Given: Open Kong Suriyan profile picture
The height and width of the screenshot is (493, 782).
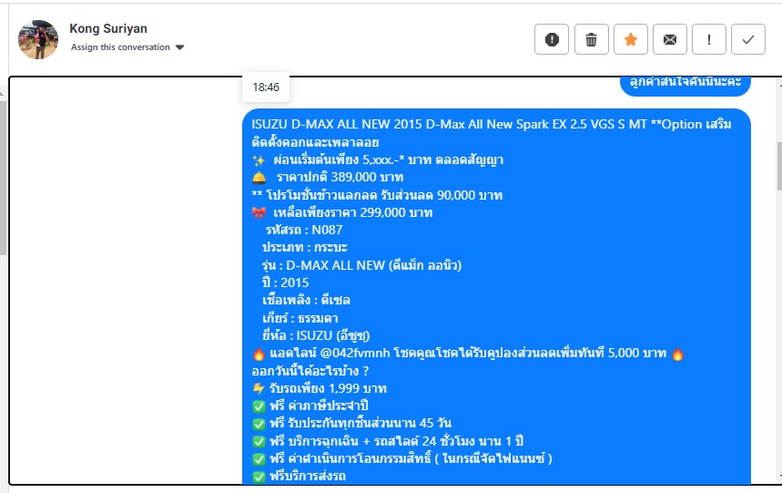Looking at the screenshot, I should 38,39.
